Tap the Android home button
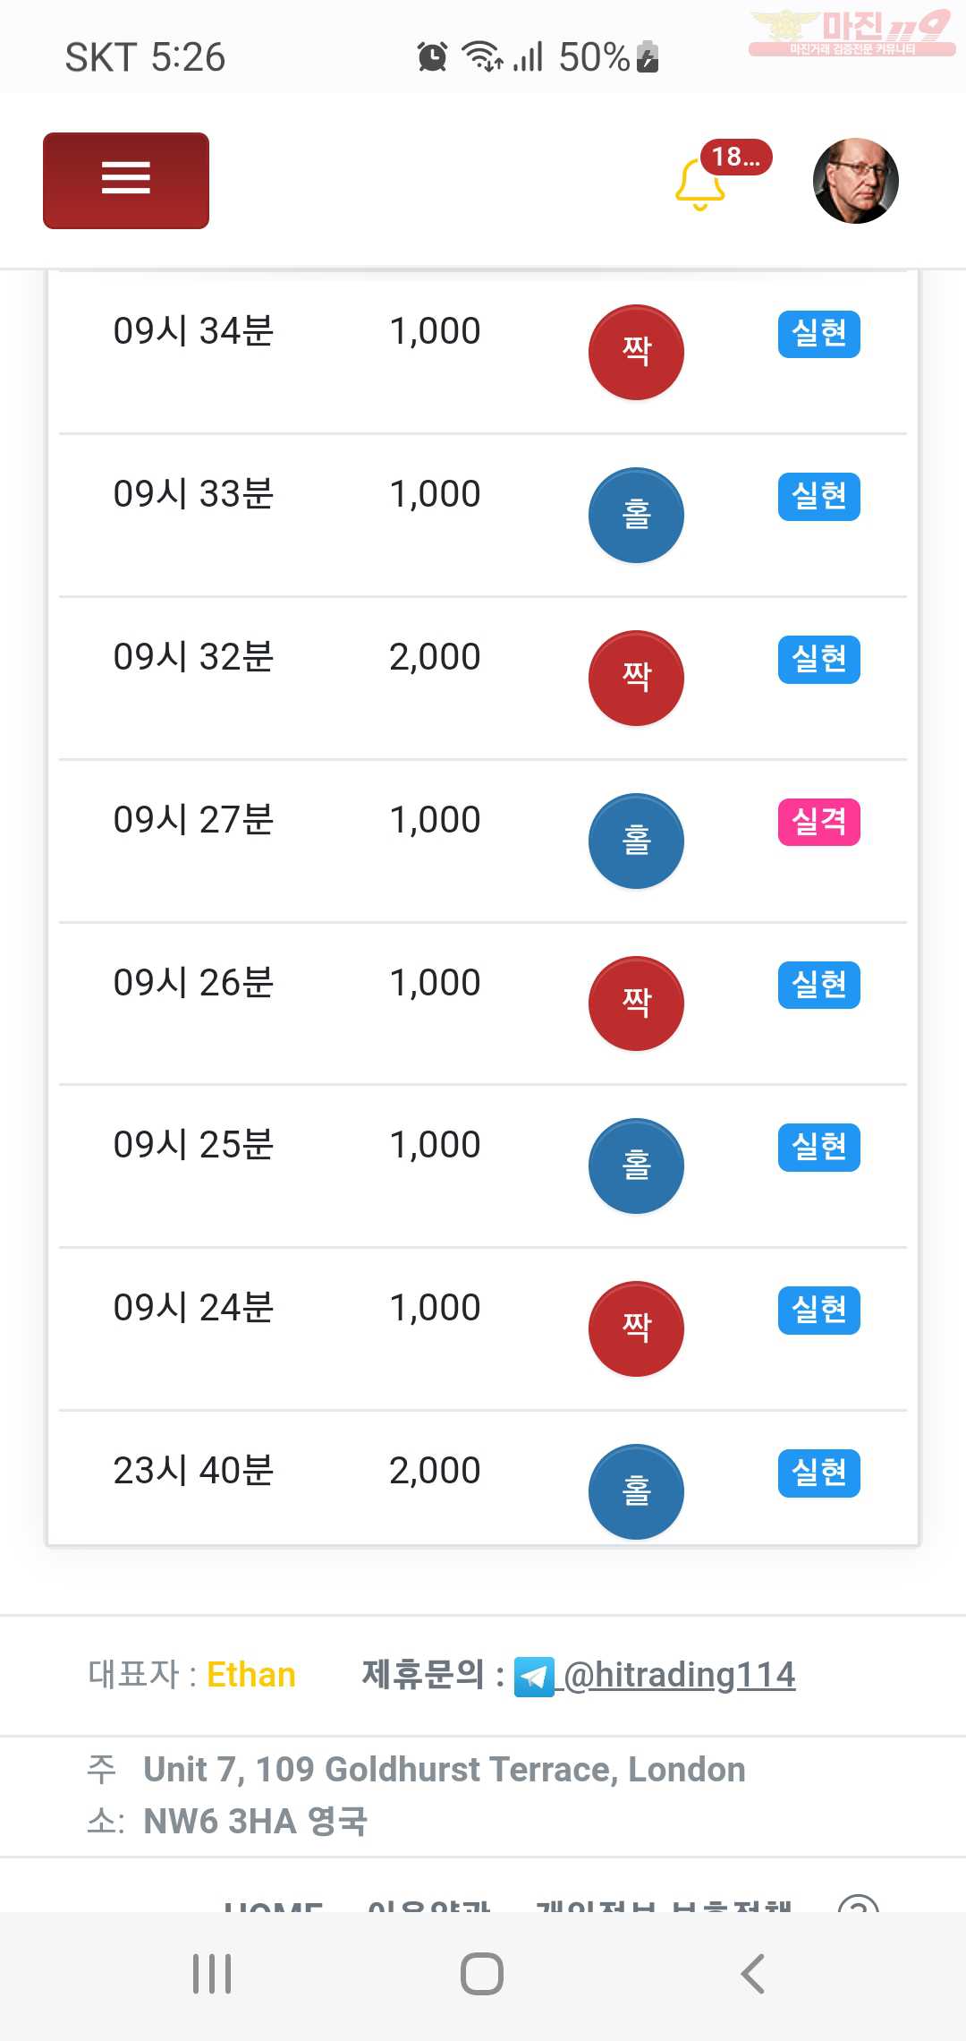The height and width of the screenshot is (2041, 966). [x=482, y=1974]
